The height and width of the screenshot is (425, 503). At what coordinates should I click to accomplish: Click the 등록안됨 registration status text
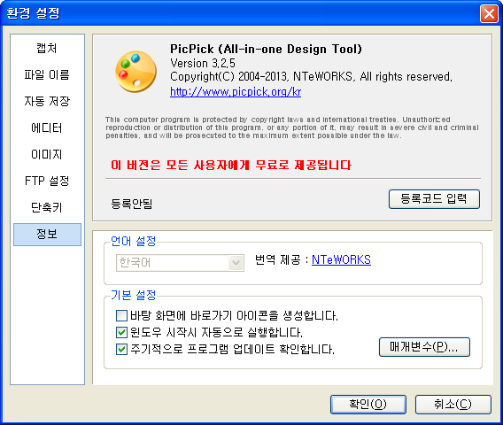coord(132,204)
